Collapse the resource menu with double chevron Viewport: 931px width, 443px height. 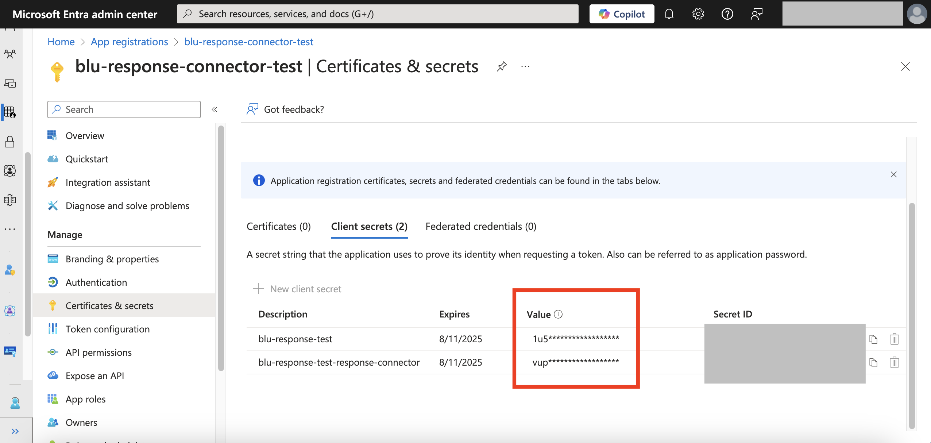click(x=215, y=109)
